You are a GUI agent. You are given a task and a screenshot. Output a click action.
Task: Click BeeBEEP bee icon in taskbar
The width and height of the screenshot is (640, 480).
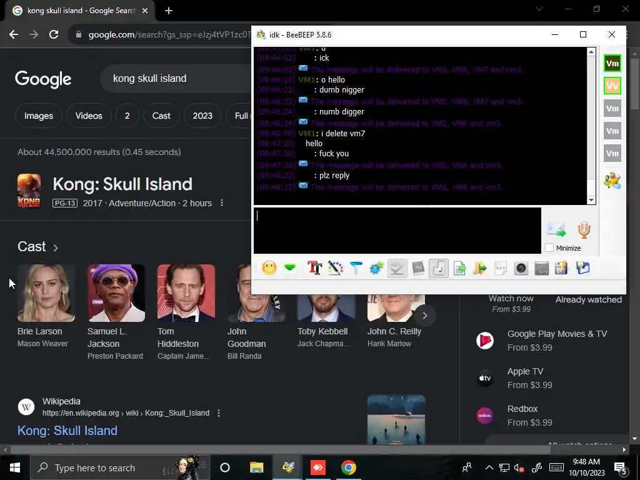pyautogui.click(x=287, y=467)
